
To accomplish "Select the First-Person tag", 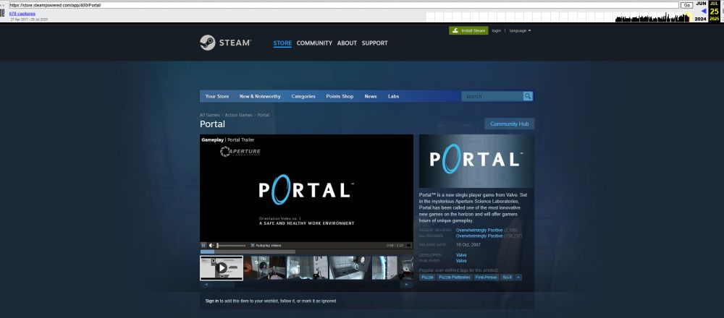I will coord(487,277).
